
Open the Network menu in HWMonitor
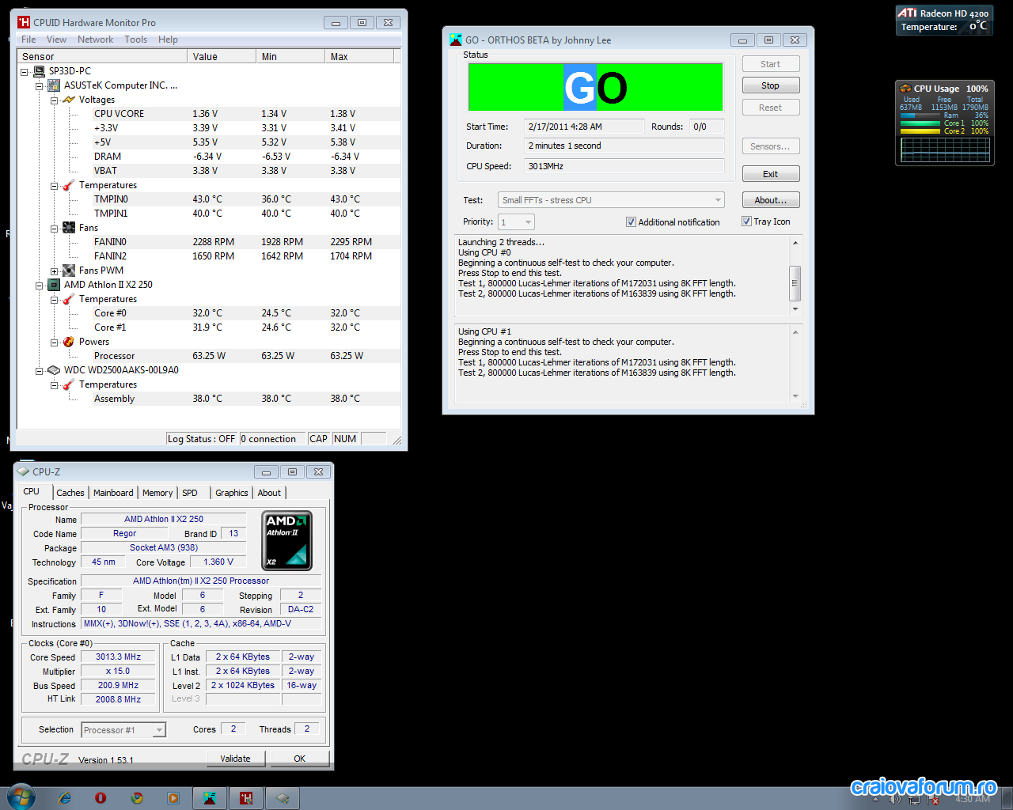pyautogui.click(x=95, y=40)
